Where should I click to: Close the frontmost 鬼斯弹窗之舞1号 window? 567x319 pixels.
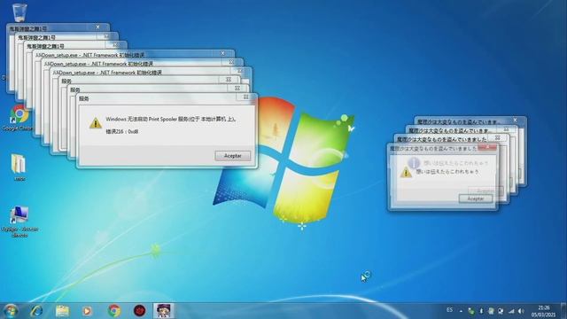115,45
